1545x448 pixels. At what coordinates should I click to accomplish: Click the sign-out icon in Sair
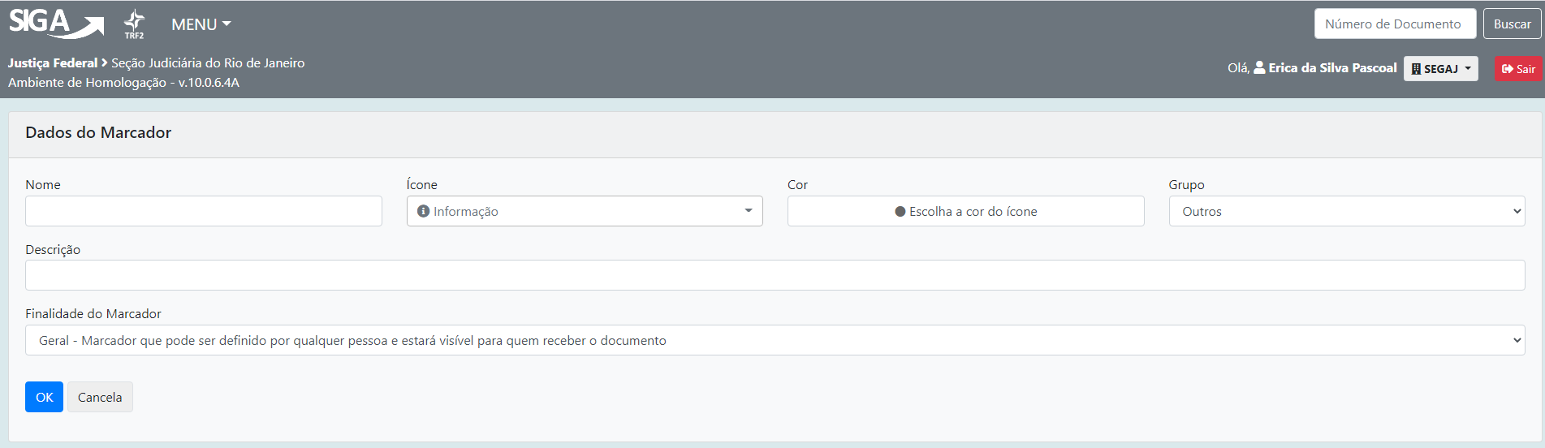click(1507, 69)
